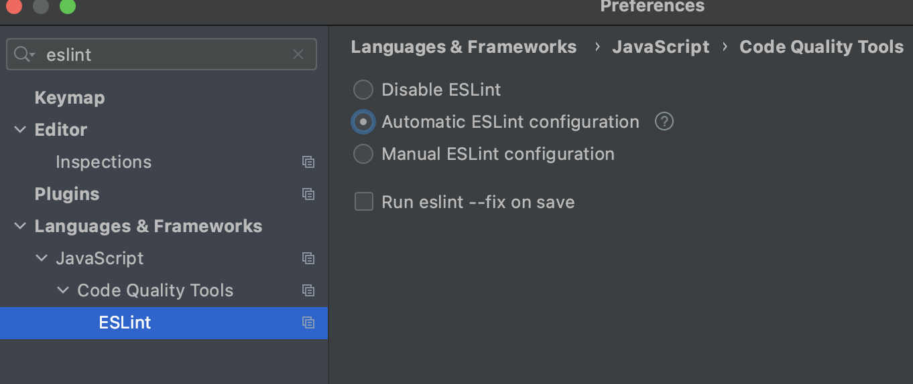Click the project-level icon beside JavaScript
This screenshot has height=384, width=913.
[308, 258]
